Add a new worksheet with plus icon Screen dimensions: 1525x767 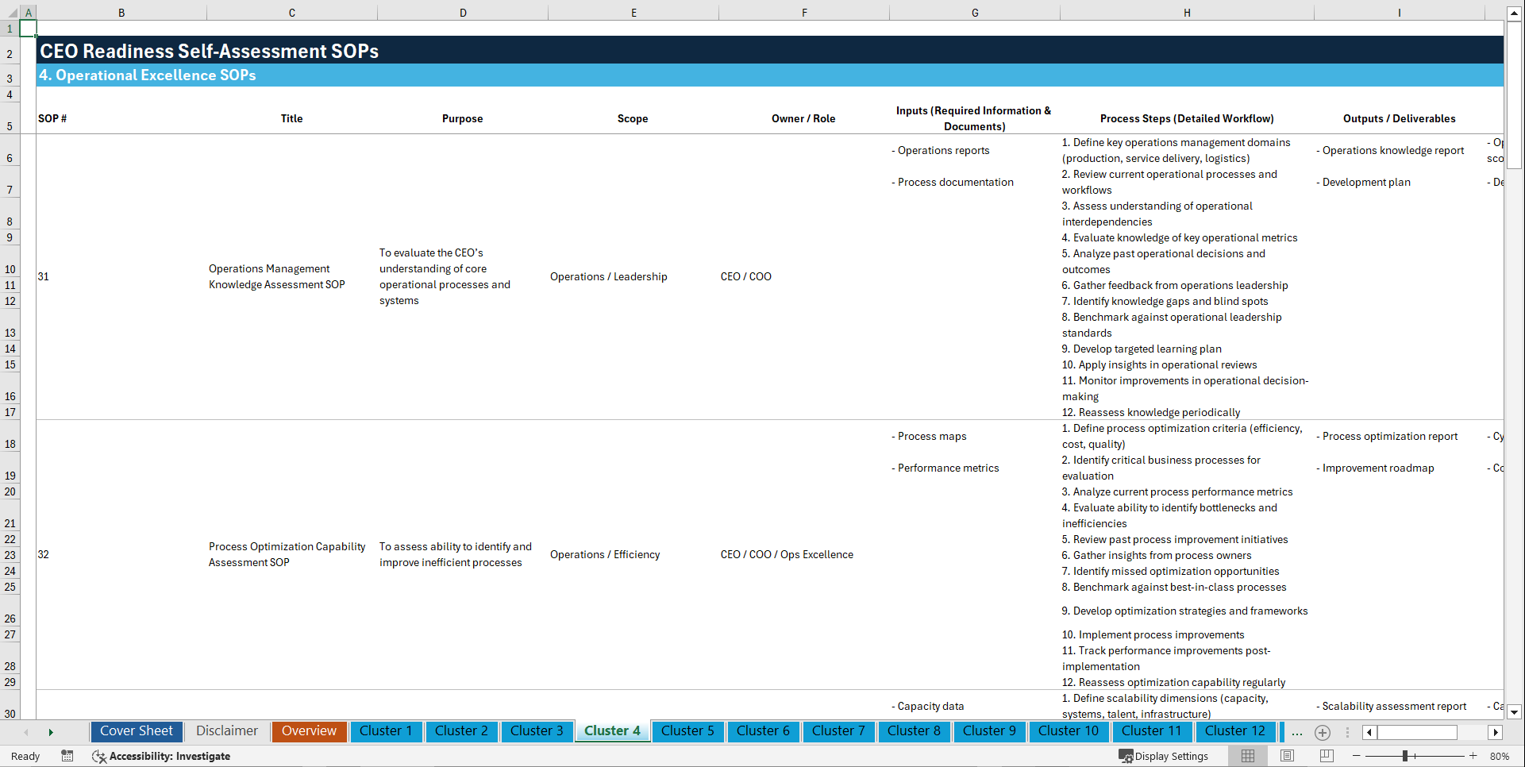tap(1323, 732)
